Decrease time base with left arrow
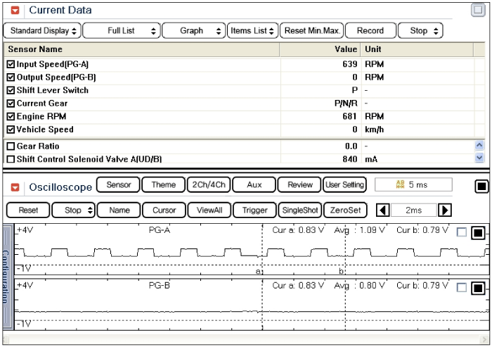The width and height of the screenshot is (492, 347). tap(382, 210)
